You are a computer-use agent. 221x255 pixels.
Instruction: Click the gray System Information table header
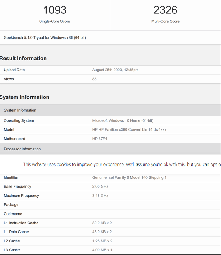[110, 110]
